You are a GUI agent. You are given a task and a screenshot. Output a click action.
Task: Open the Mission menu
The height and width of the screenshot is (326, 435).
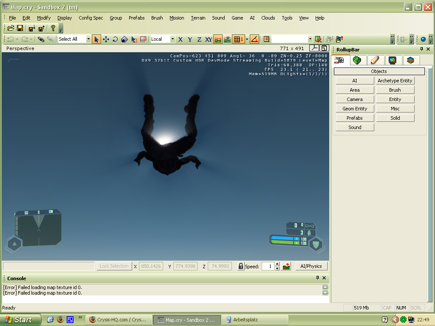[177, 18]
